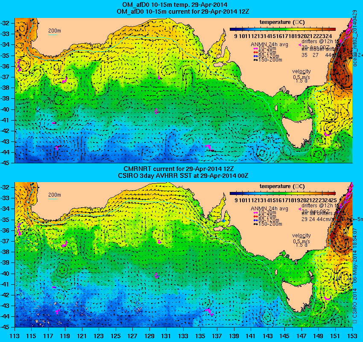Click the '200m' label in top panel
This screenshot has width=363, height=342.
point(55,31)
